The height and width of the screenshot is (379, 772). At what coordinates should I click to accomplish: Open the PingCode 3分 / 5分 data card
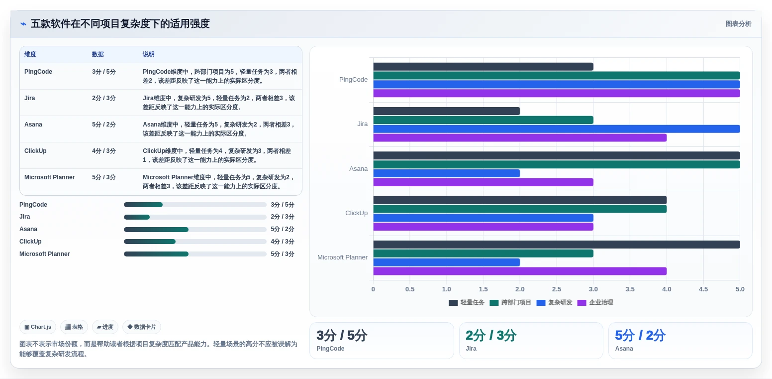(382, 341)
